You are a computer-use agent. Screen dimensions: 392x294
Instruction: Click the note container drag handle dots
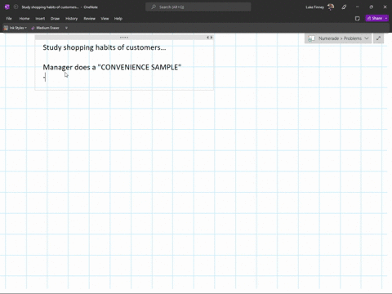pyautogui.click(x=124, y=38)
